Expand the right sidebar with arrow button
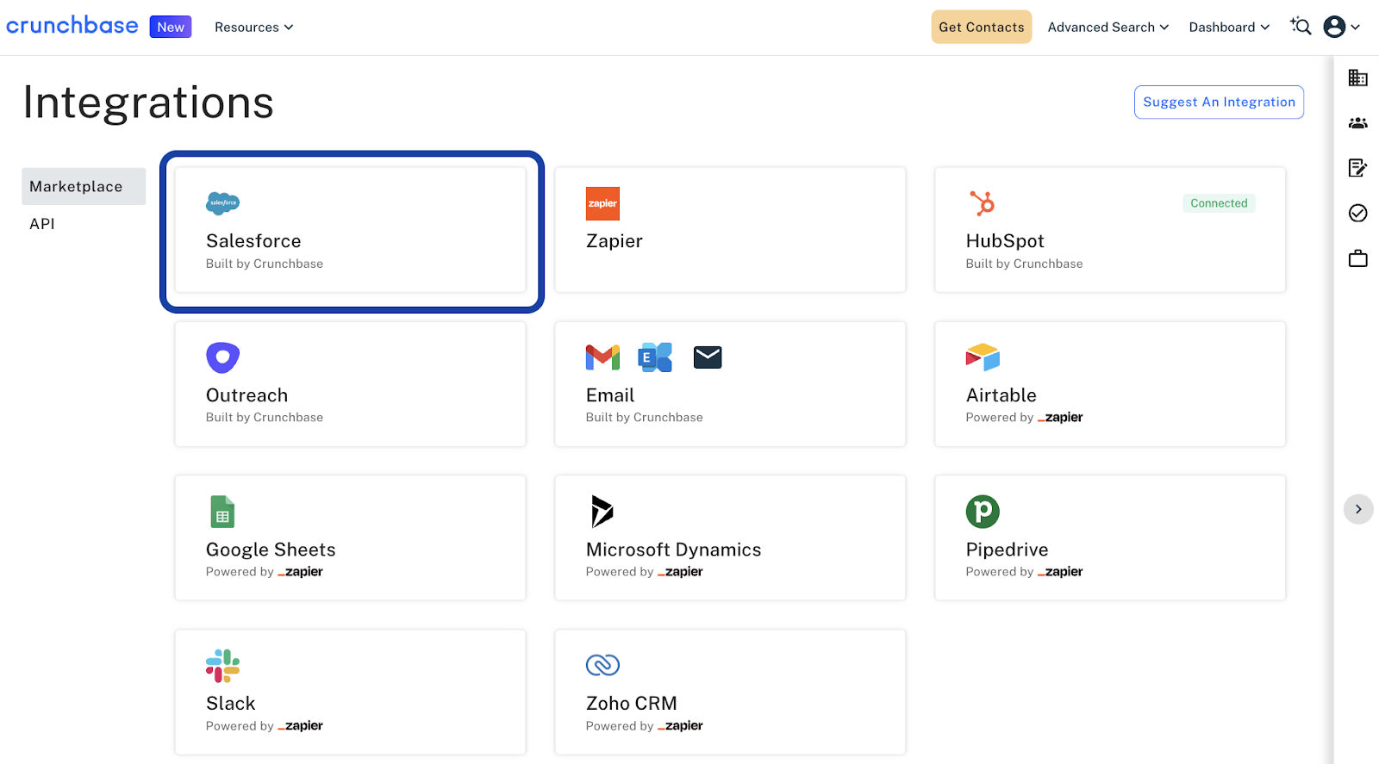1379x764 pixels. click(1358, 509)
